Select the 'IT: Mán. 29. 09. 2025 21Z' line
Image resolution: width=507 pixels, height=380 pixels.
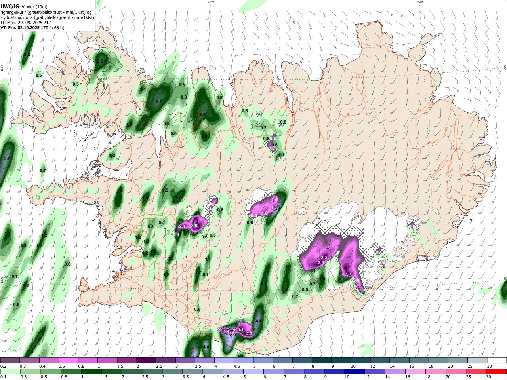[25, 23]
